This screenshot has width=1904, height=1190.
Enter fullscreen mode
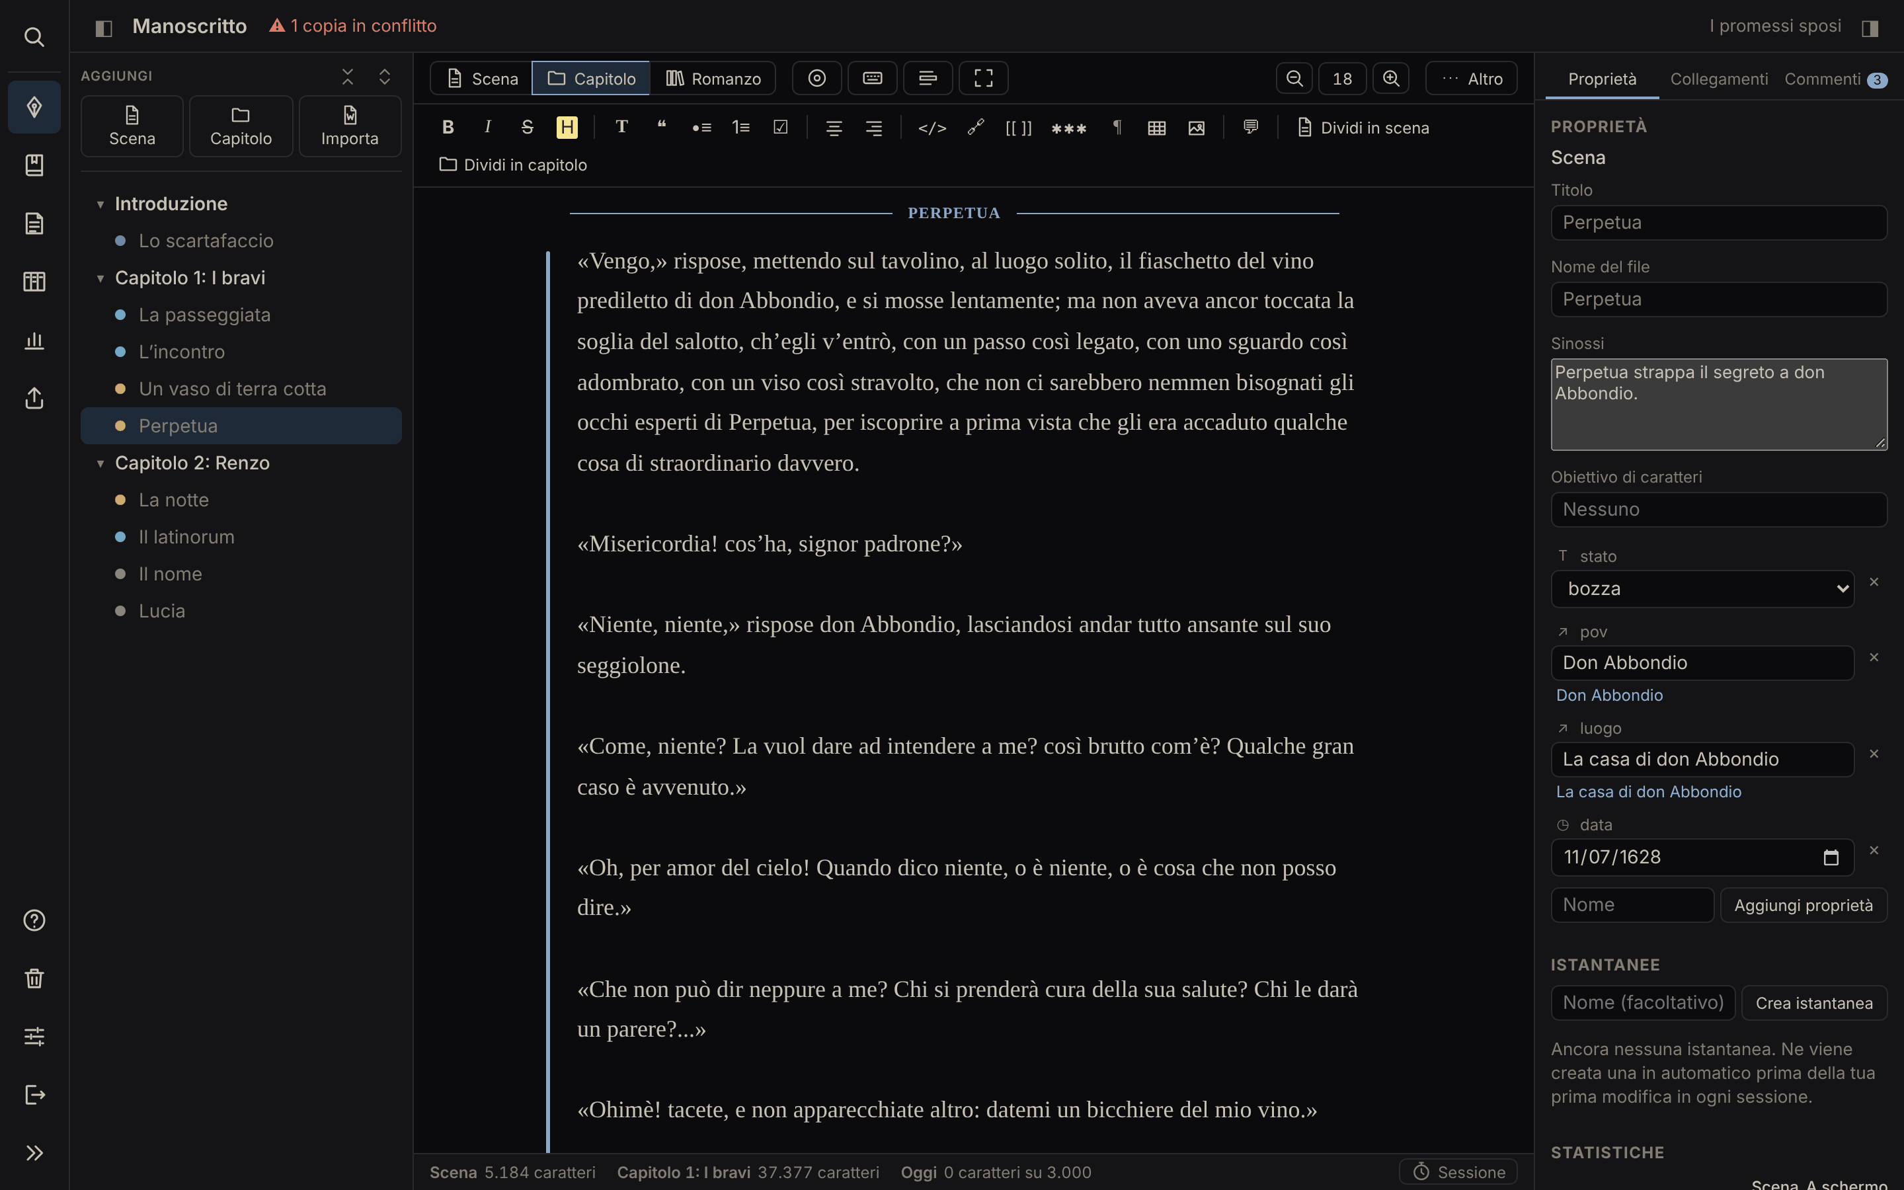coord(984,78)
